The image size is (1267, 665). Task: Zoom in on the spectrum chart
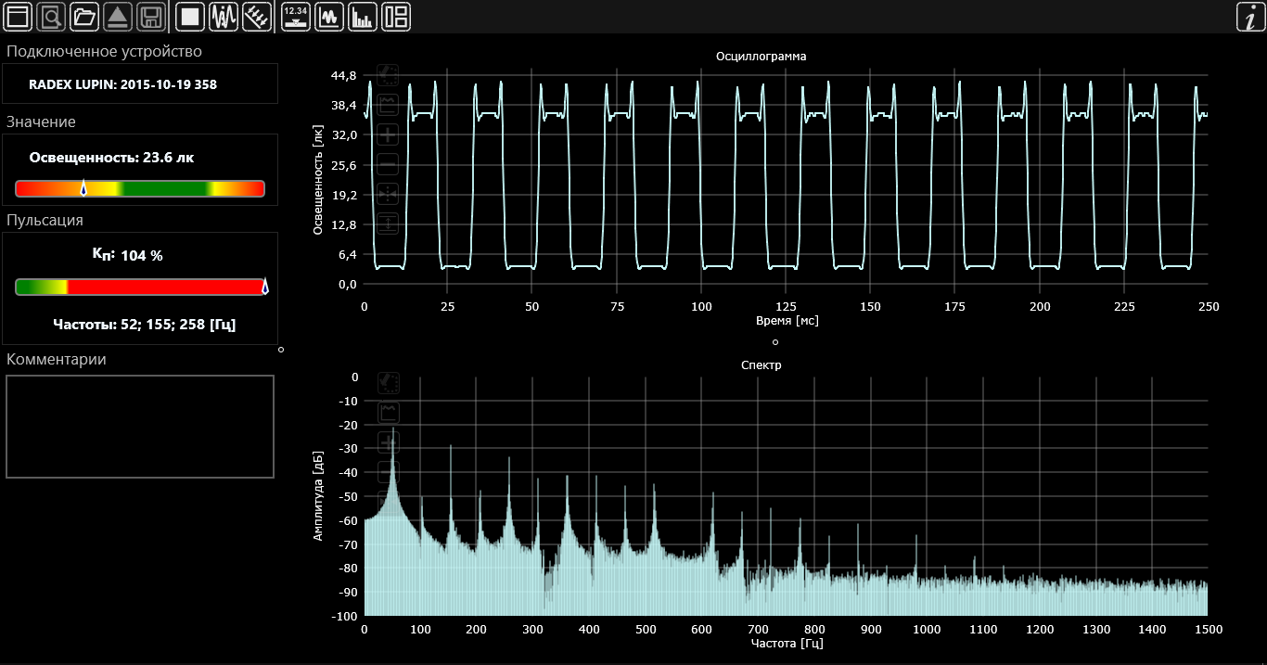pyautogui.click(x=388, y=441)
